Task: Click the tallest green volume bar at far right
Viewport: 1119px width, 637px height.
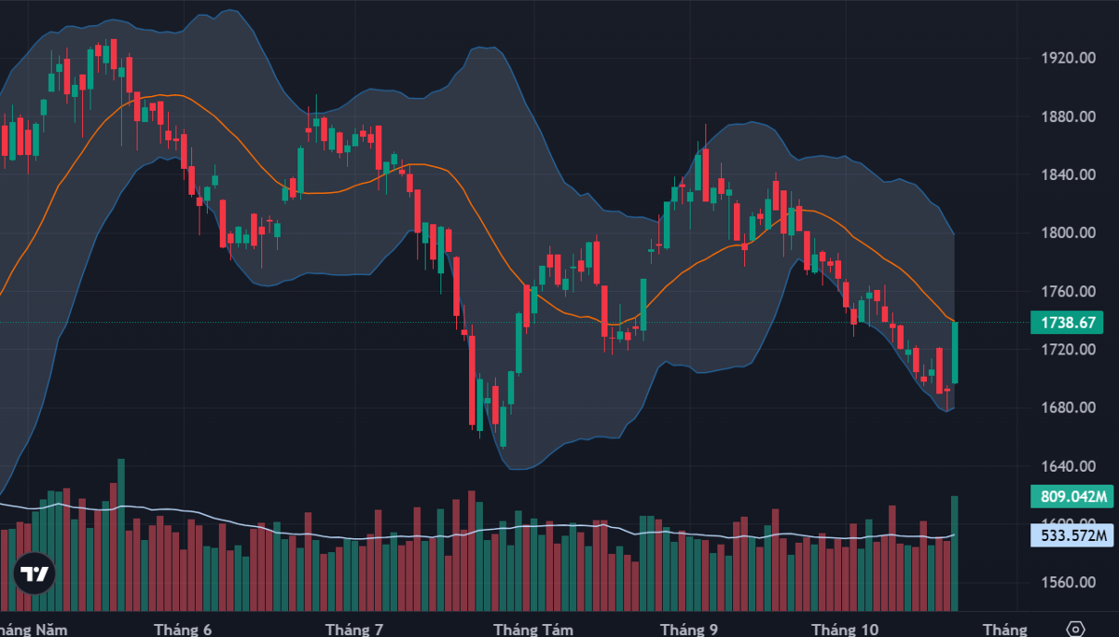Action: click(x=955, y=553)
